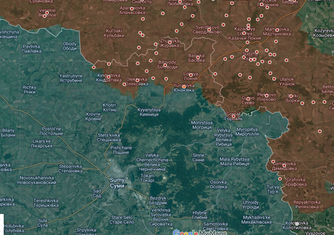Click the Pishchane label
Viewport: 334px width, 235px height.
[x=121, y=150]
